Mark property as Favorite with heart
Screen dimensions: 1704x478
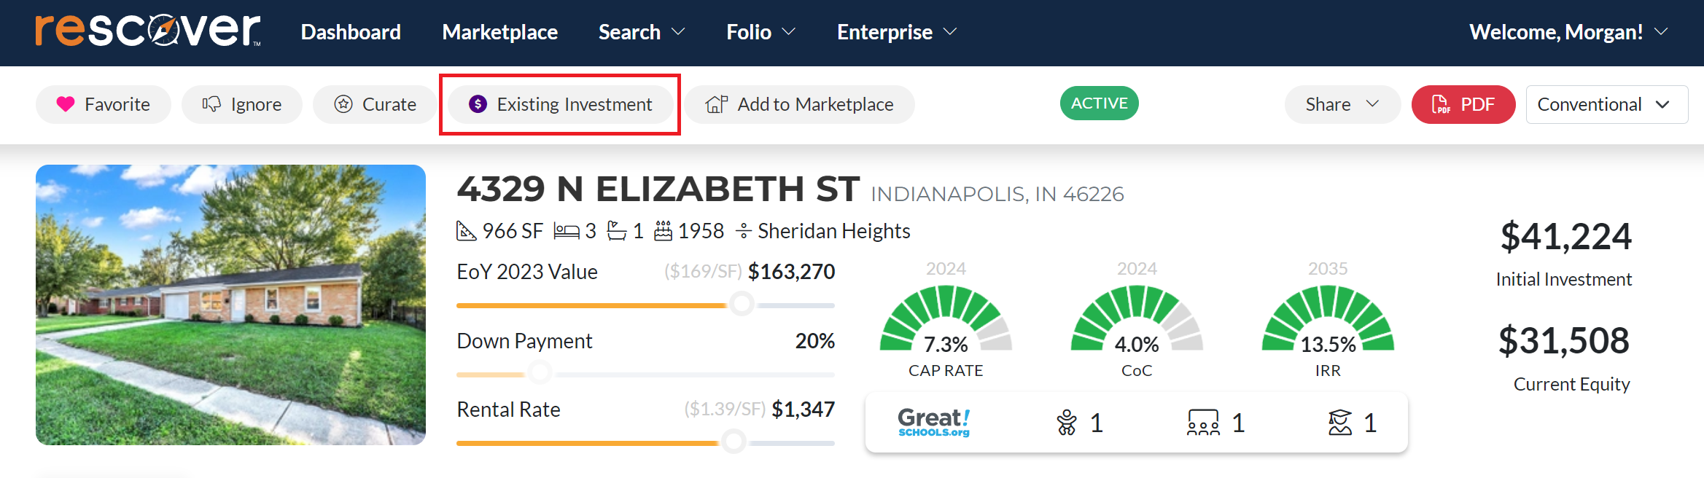click(66, 104)
